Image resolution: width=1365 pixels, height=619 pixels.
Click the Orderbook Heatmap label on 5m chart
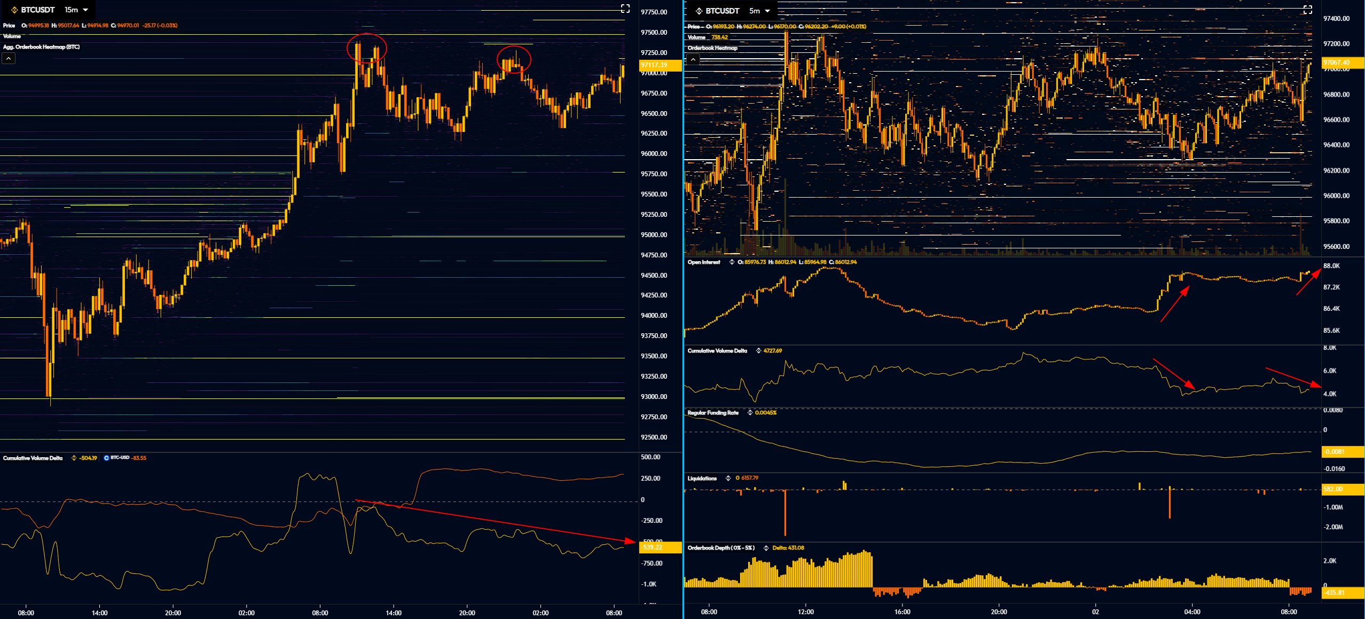click(x=712, y=48)
